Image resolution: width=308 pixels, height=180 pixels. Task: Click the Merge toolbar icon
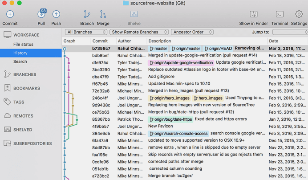tap(103, 14)
